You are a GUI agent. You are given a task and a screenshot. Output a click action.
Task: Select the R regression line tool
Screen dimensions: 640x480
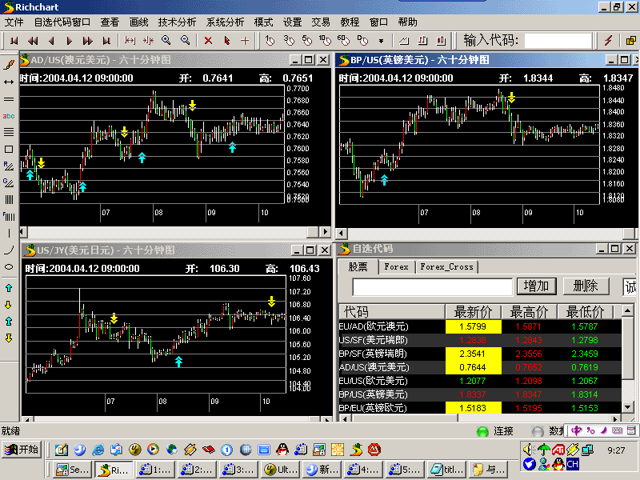(x=9, y=166)
